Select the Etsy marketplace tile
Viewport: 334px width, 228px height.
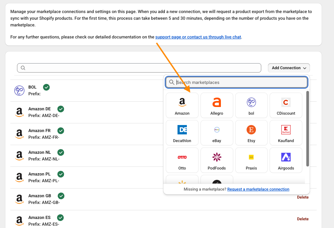tap(251, 133)
